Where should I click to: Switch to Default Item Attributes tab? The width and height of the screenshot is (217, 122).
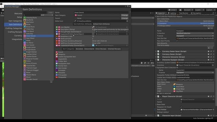[x=101, y=24]
